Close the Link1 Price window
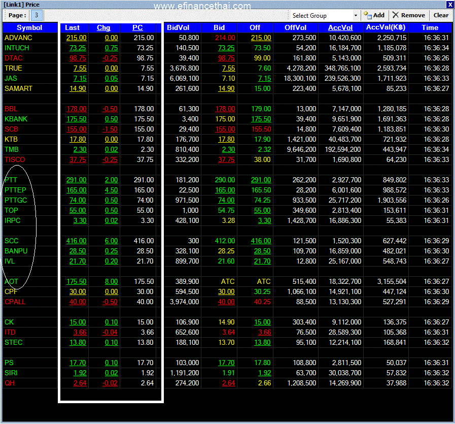The width and height of the screenshot is (455, 424). click(x=450, y=5)
